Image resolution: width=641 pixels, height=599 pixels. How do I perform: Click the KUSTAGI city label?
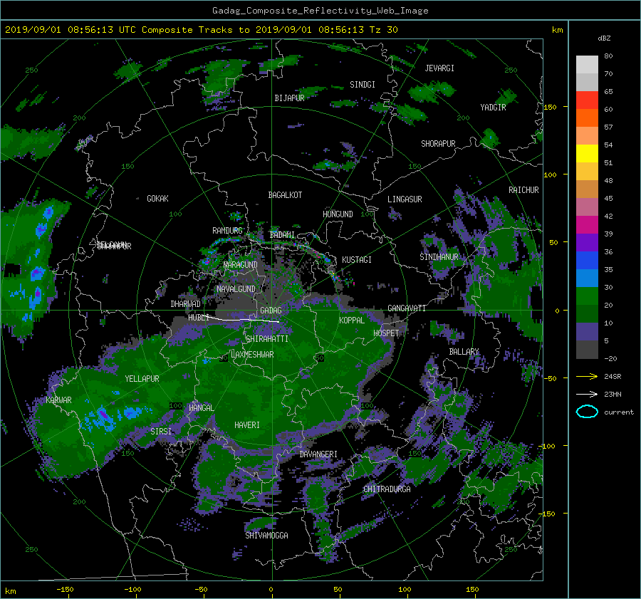[x=357, y=260]
